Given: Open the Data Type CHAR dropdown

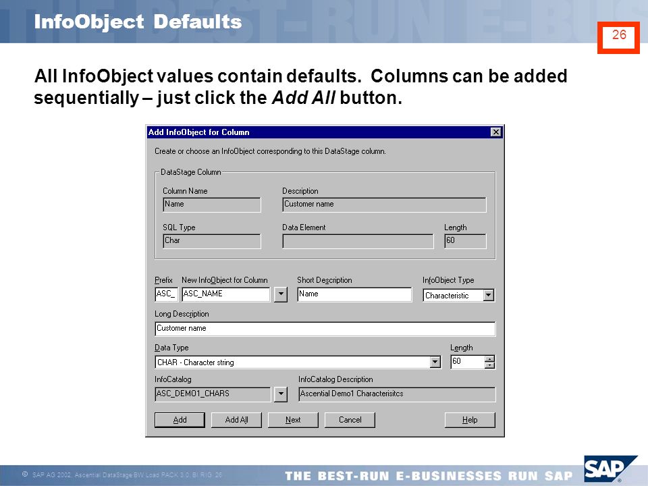Looking at the screenshot, I should 435,362.
